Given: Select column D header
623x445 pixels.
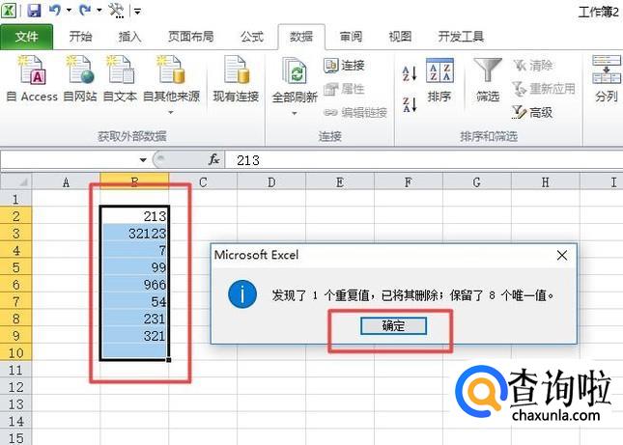Looking at the screenshot, I should (271, 182).
